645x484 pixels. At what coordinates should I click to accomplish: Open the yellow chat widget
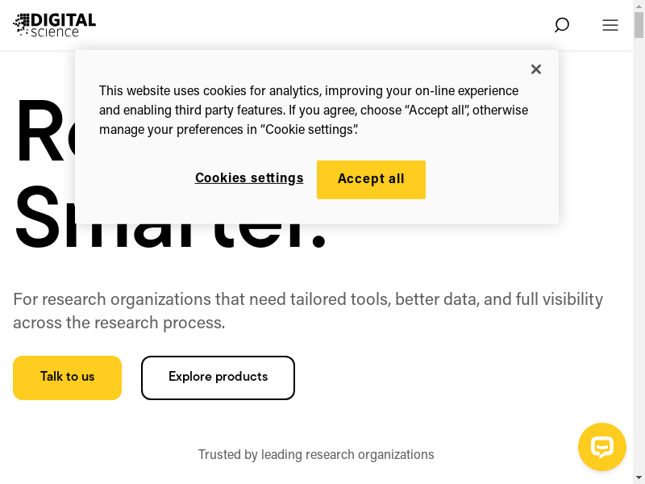(x=602, y=447)
